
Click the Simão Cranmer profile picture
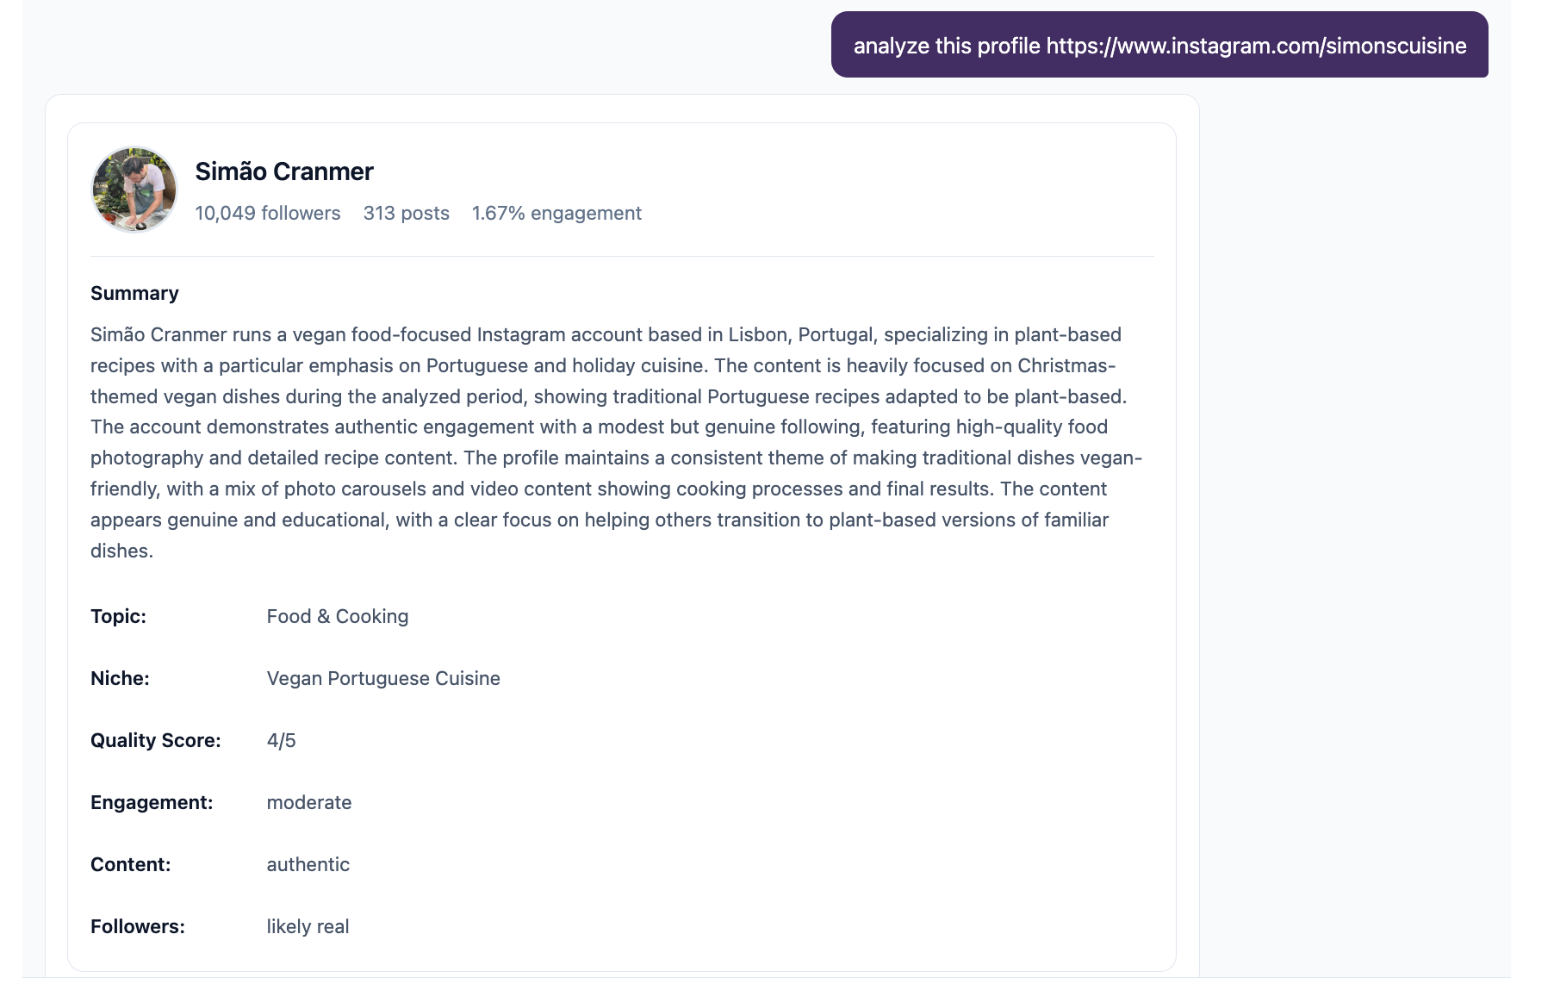134,190
